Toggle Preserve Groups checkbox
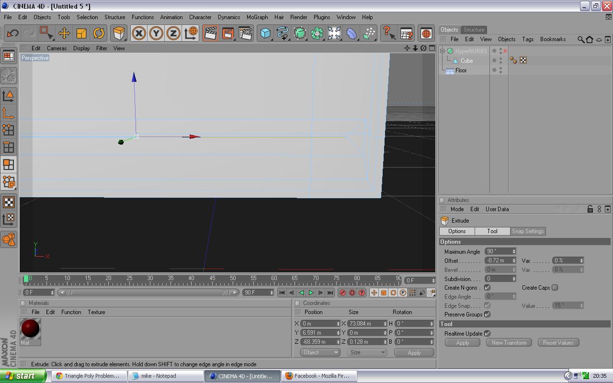 [487, 315]
